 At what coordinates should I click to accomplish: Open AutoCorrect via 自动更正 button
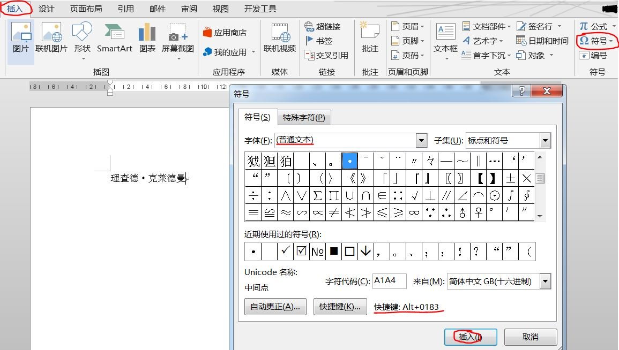tap(275, 306)
